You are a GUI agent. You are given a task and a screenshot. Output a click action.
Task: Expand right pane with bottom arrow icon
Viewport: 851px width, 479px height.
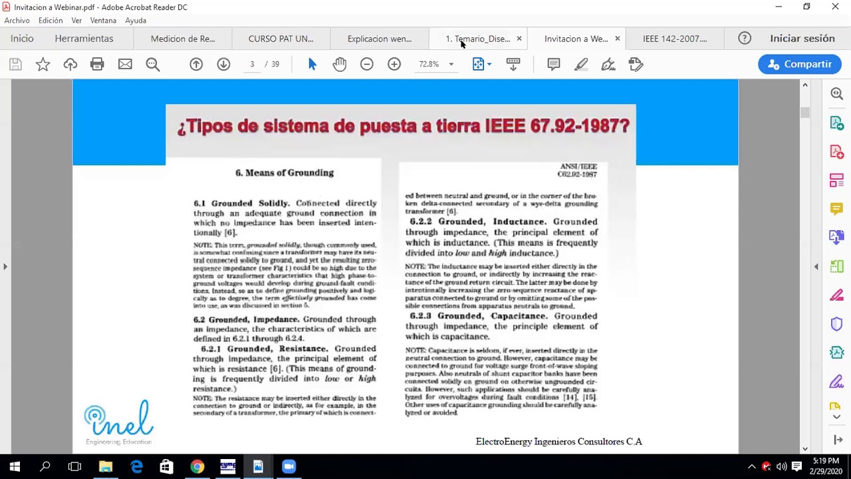837,440
